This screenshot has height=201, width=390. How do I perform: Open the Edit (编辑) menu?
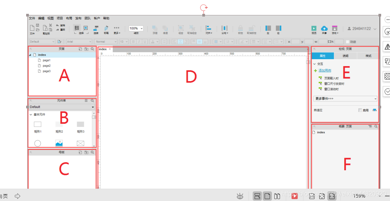point(41,18)
